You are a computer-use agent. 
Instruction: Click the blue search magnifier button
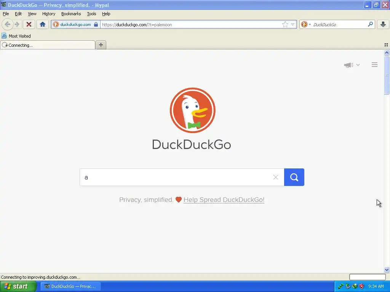pyautogui.click(x=294, y=177)
